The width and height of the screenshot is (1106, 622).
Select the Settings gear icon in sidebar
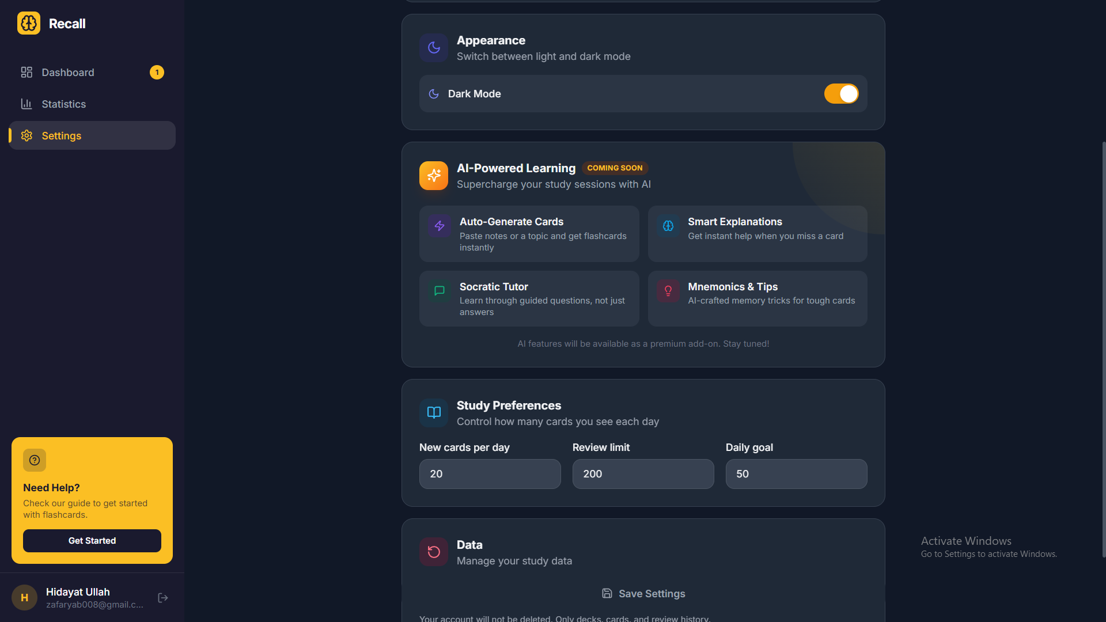click(26, 135)
